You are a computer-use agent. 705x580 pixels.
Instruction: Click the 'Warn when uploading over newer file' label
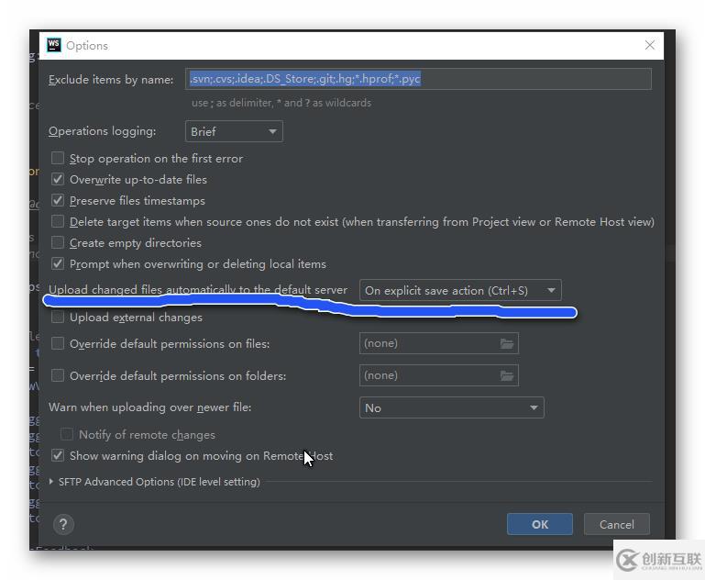150,407
